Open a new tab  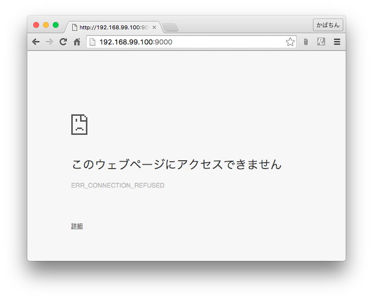point(170,27)
